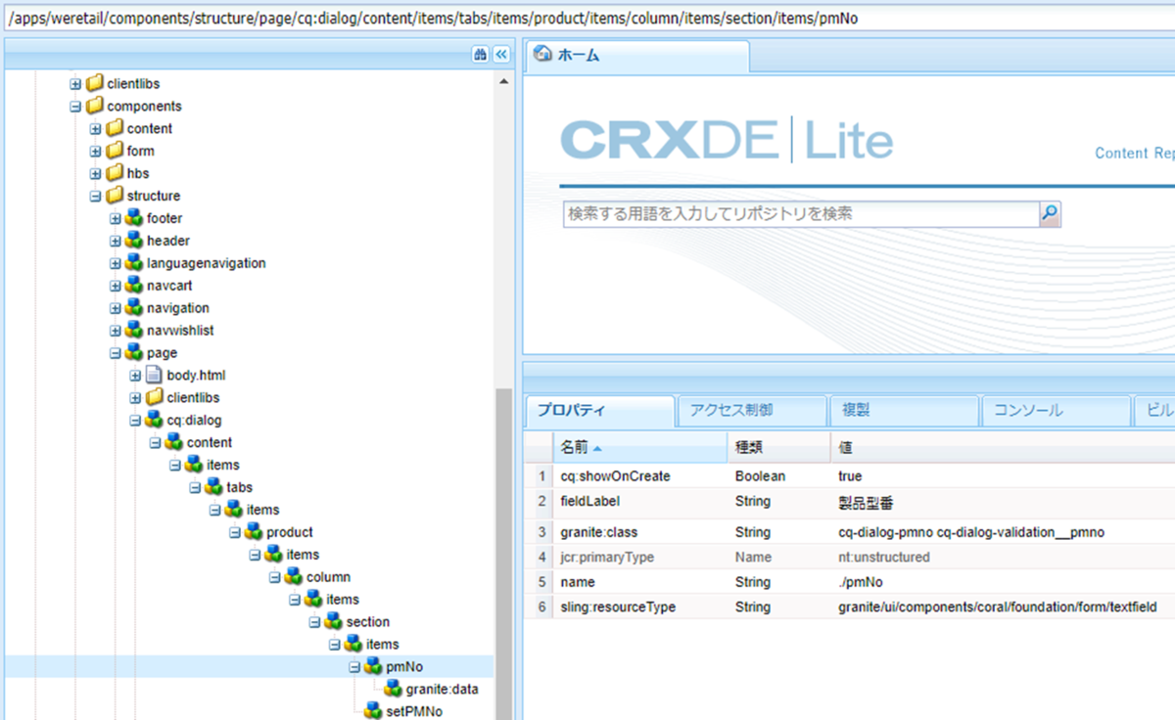Viewport: 1175px width, 720px height.
Task: Click the setPMNo node icon
Action: [373, 711]
